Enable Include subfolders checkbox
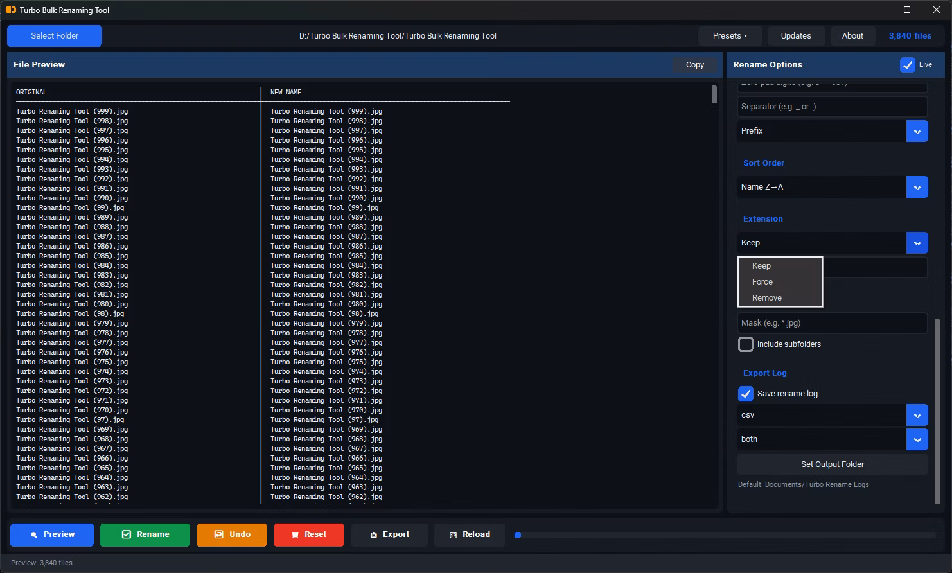952x573 pixels. click(x=745, y=344)
